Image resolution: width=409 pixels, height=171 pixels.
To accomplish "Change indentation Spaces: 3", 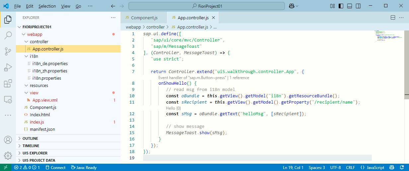I will pos(317,168).
